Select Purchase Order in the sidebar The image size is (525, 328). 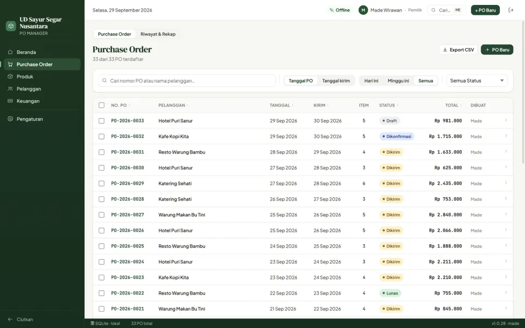(42, 65)
